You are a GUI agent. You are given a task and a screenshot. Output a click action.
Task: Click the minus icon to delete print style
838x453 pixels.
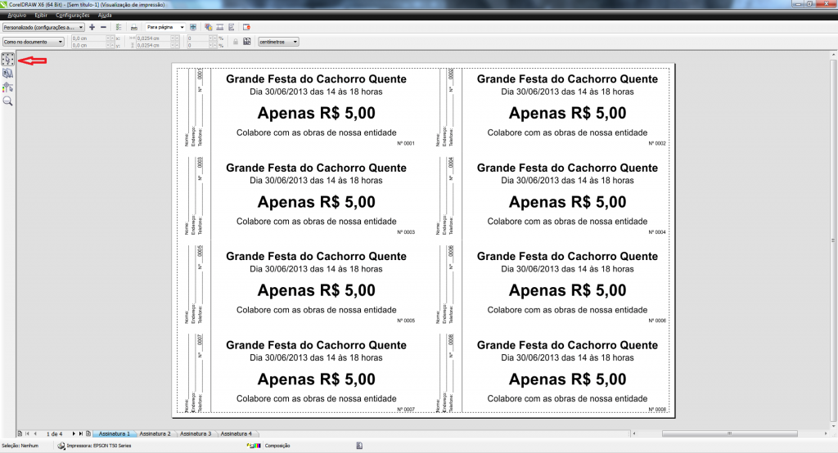[x=103, y=27]
